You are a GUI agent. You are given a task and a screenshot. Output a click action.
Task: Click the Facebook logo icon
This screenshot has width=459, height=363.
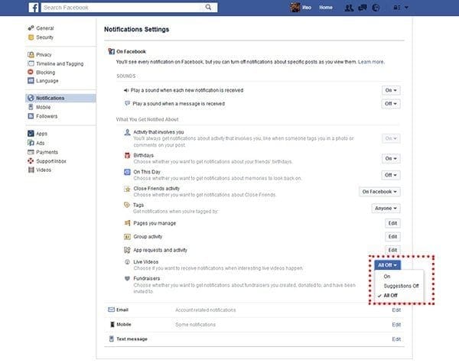pyautogui.click(x=34, y=8)
